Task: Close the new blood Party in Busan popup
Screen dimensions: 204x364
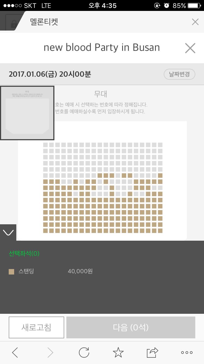Action: [190, 48]
